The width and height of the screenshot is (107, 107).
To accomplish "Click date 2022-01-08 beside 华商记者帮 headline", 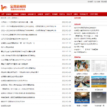I will point(66,97).
